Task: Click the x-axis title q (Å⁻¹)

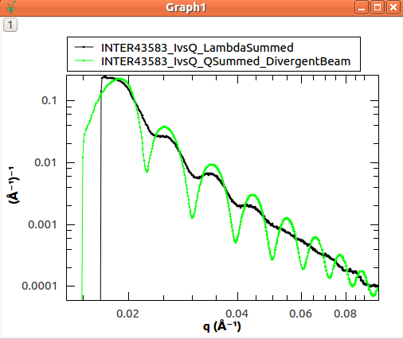Action: coord(222,326)
